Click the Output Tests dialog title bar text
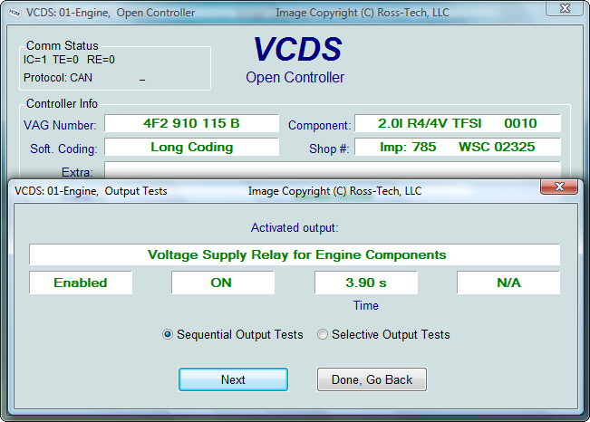This screenshot has height=422, width=590. (x=91, y=191)
